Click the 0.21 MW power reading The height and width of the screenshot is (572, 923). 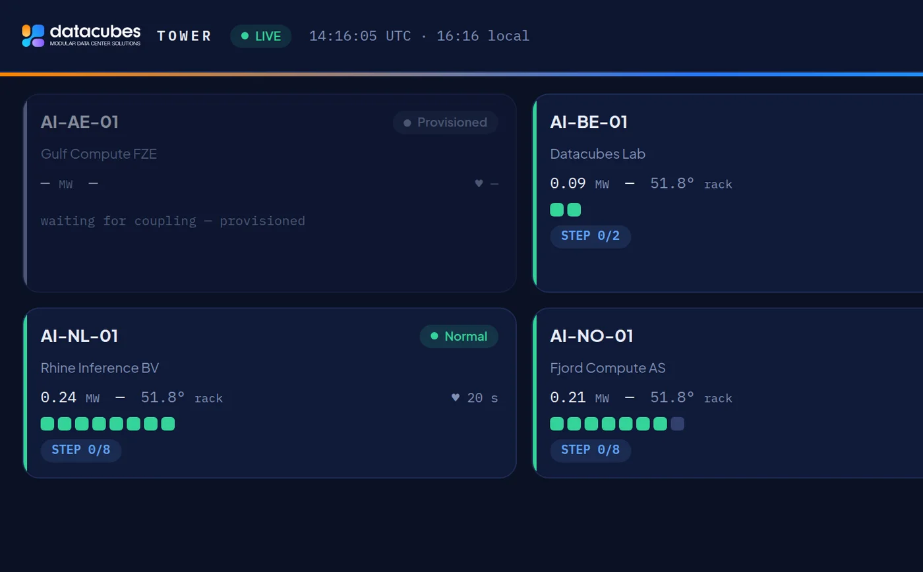click(x=580, y=398)
